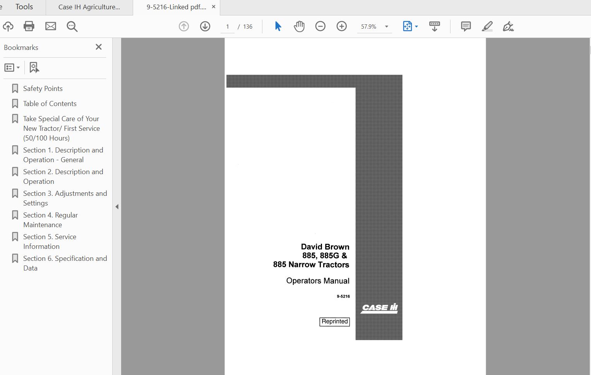Viewport: 591px width, 375px height.
Task: Click the Take Special Care bookmark icon
Action: (15, 119)
